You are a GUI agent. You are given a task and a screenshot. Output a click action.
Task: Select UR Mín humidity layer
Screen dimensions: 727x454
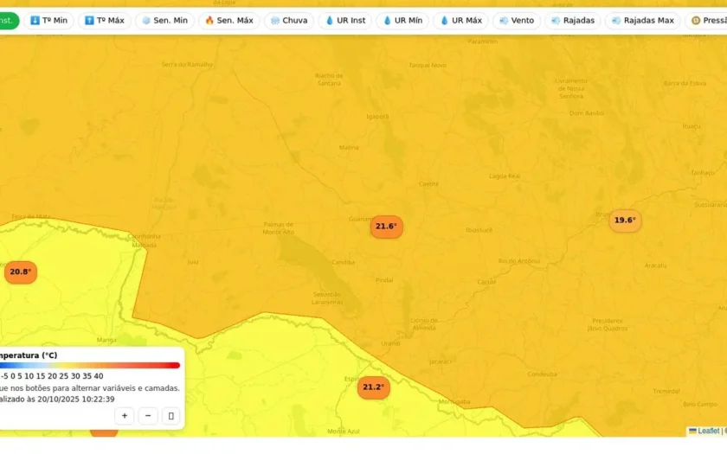click(x=402, y=21)
